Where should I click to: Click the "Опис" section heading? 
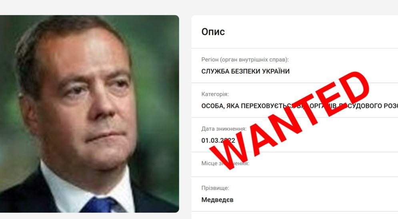[x=213, y=32]
